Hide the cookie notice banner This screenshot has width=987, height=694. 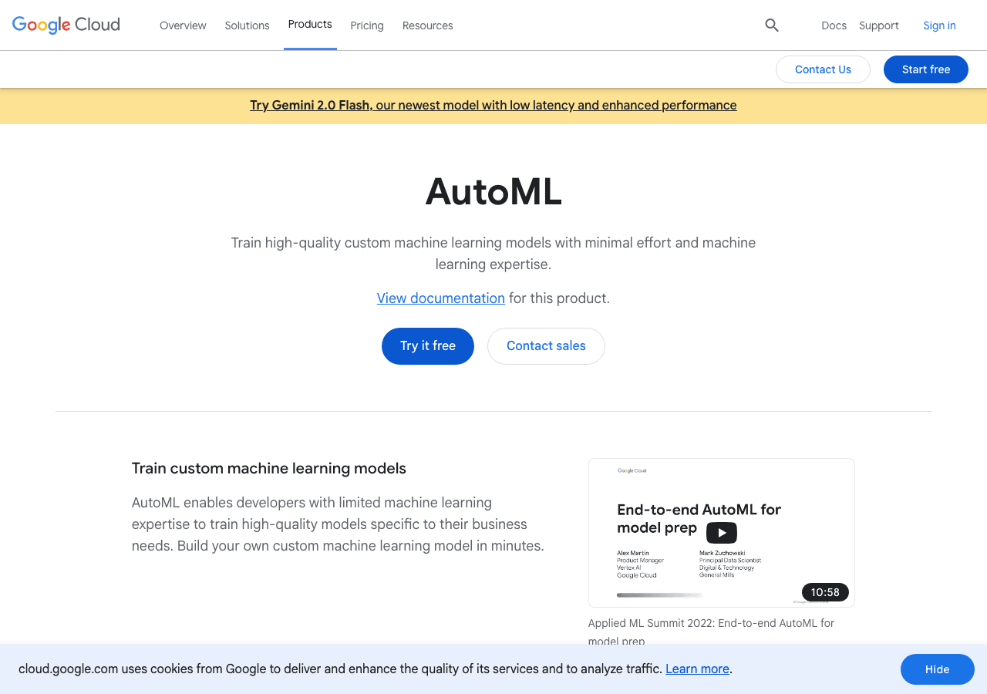[x=938, y=669]
